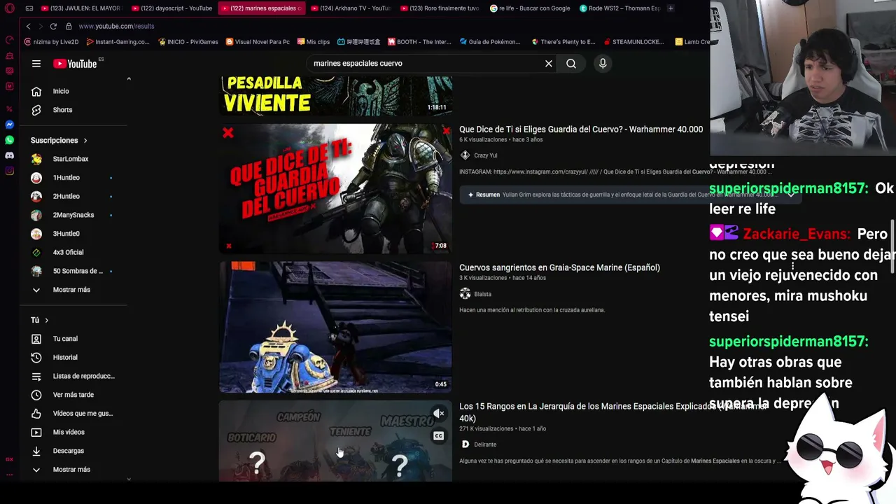The height and width of the screenshot is (504, 896).
Task: Open the 'nizima by Live2D' bookmark
Action: click(x=51, y=42)
